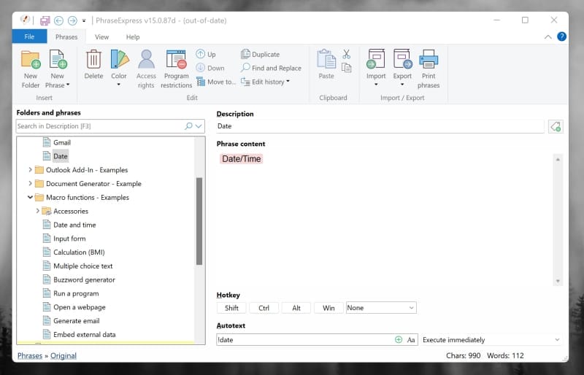Open the Edit history dropdown
The image size is (584, 375).
pos(265,82)
